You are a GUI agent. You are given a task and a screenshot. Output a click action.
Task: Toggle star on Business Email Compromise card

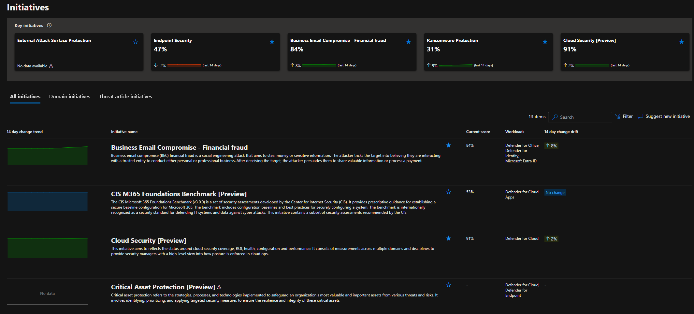(x=409, y=42)
